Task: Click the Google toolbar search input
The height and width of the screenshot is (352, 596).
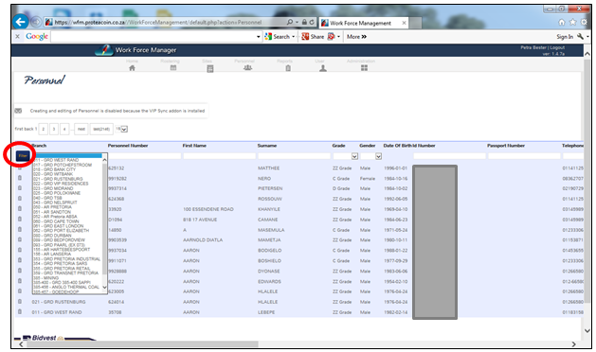Action: (154, 37)
